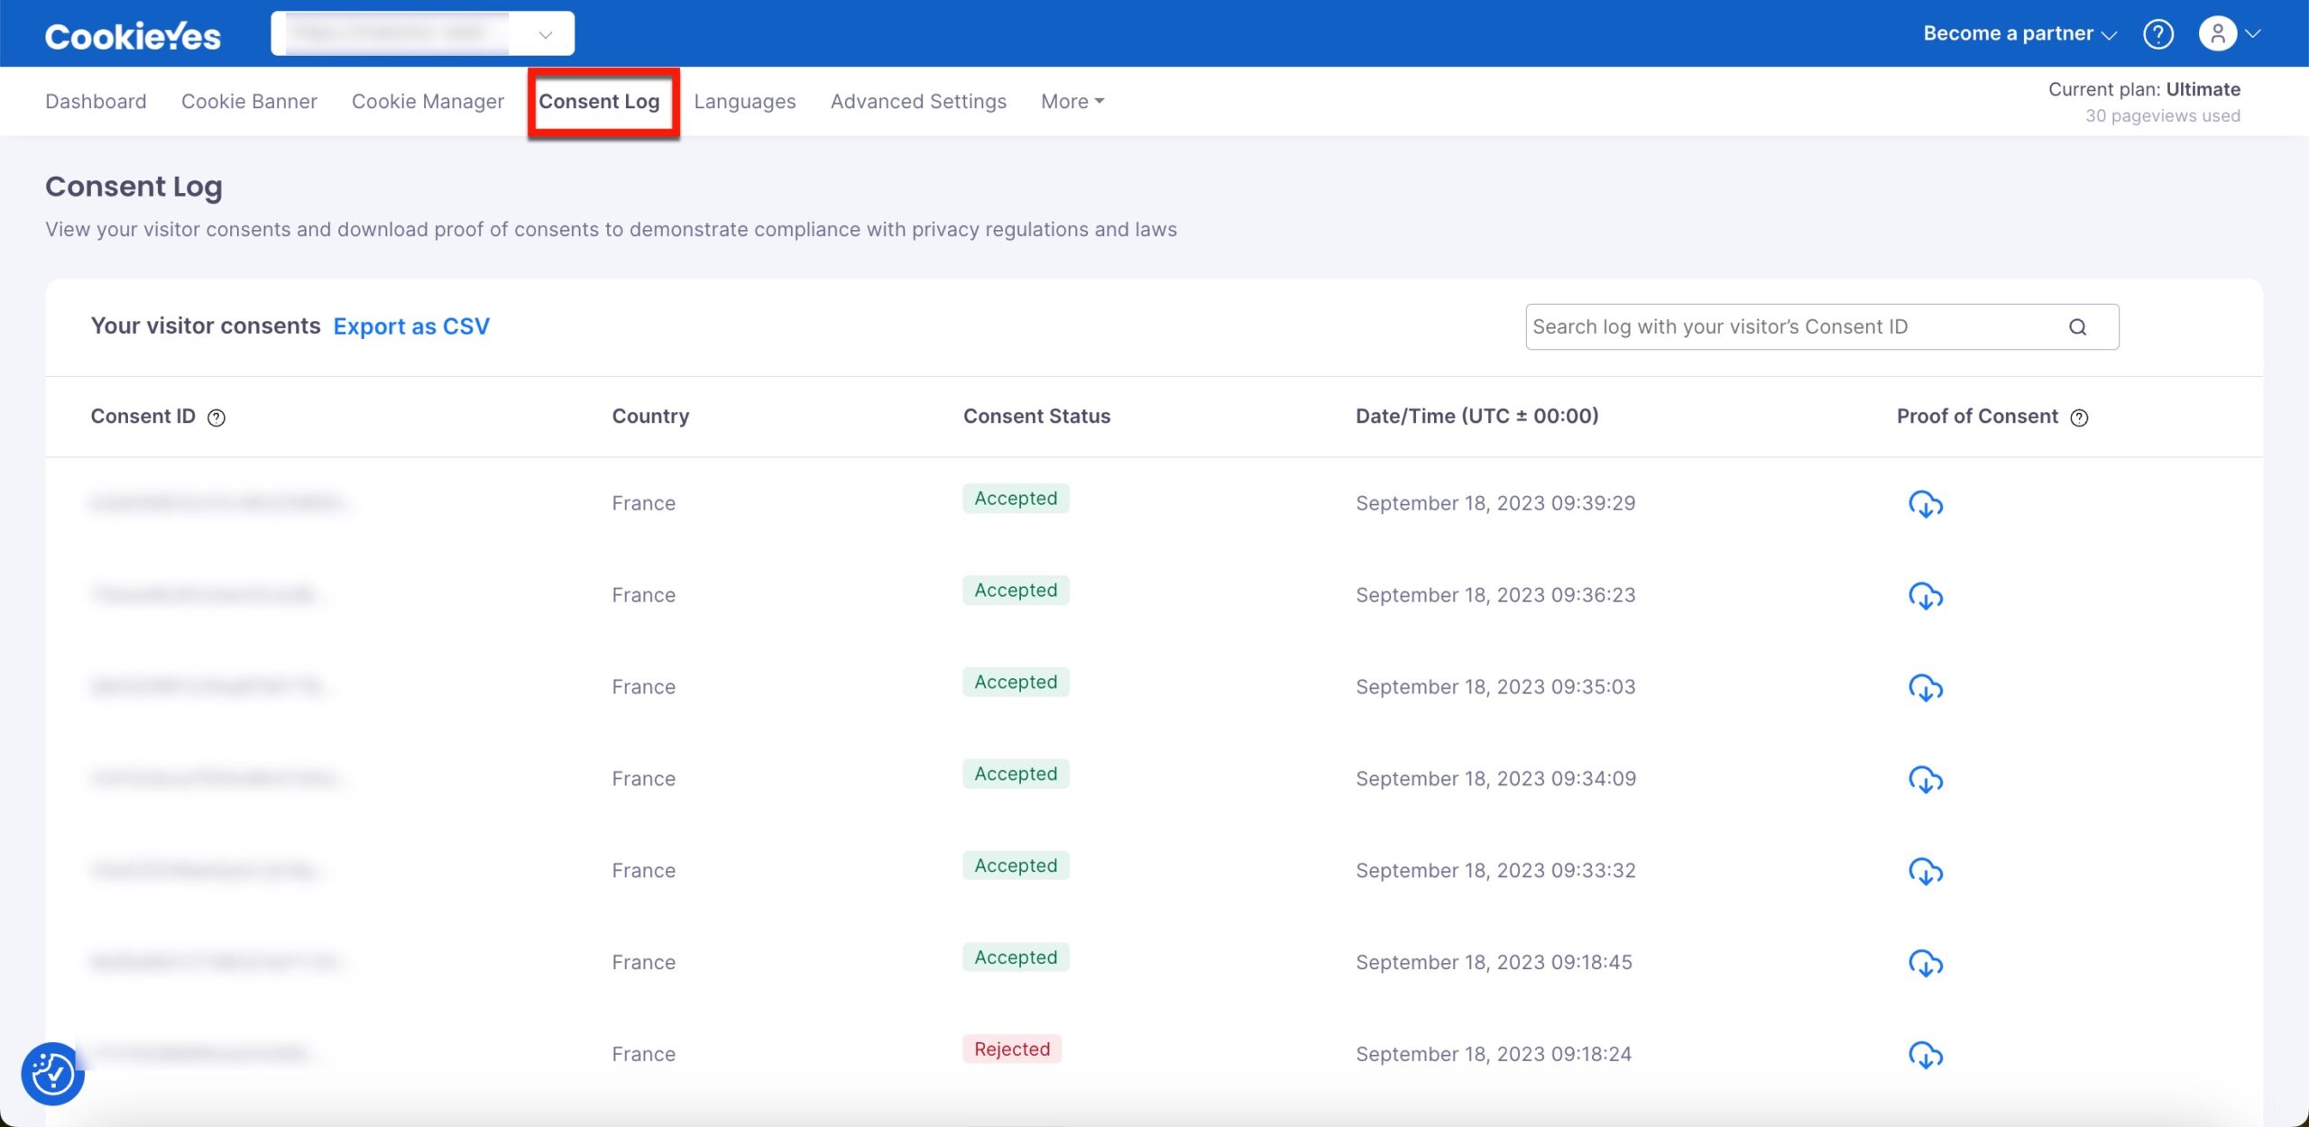This screenshot has width=2309, height=1127.
Task: Click the search magnifier icon in the log search
Action: (x=2079, y=327)
